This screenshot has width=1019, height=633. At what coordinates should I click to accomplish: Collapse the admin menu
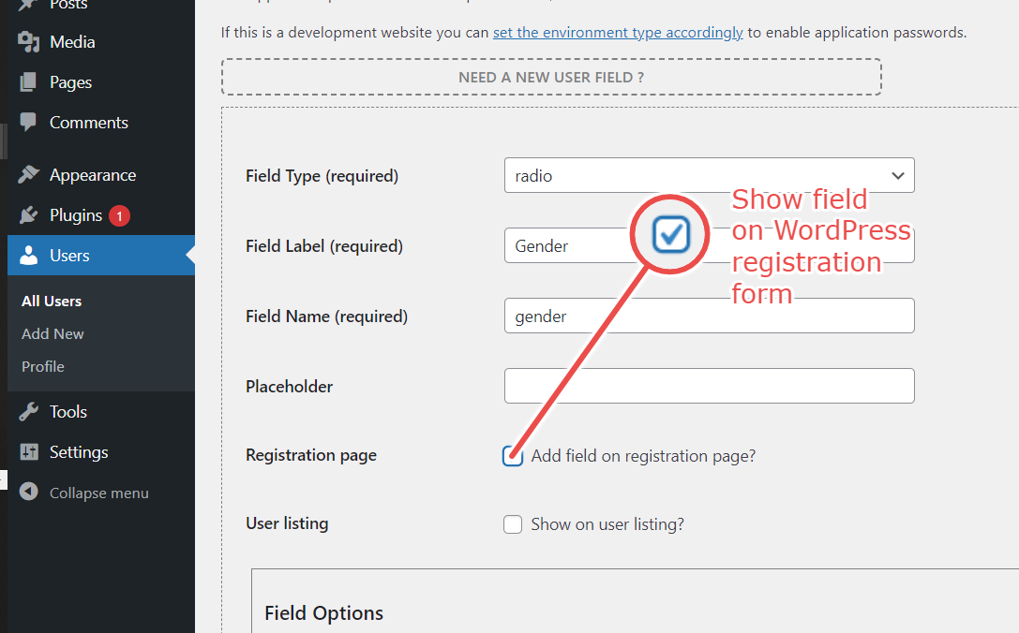[28, 492]
